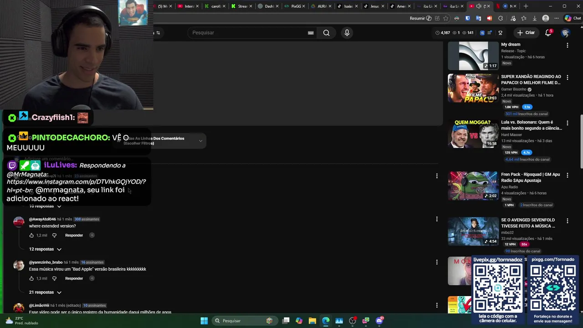This screenshot has height=328, width=583.
Task: Open a new browser tab with plus
Action: [526, 6]
